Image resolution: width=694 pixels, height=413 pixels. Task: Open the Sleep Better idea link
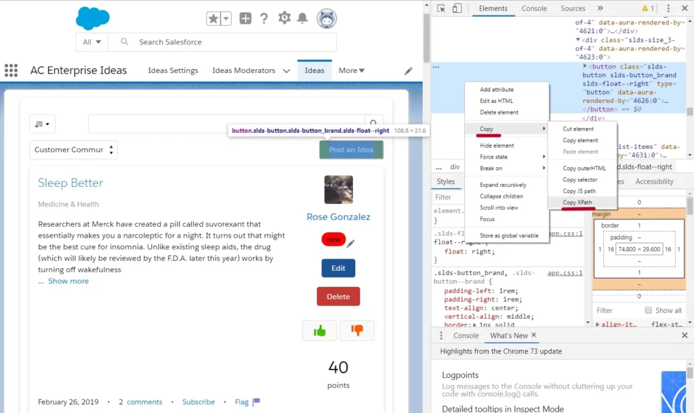70,183
